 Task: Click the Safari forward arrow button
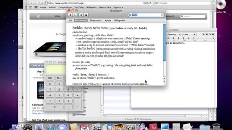click(x=36, y=3)
